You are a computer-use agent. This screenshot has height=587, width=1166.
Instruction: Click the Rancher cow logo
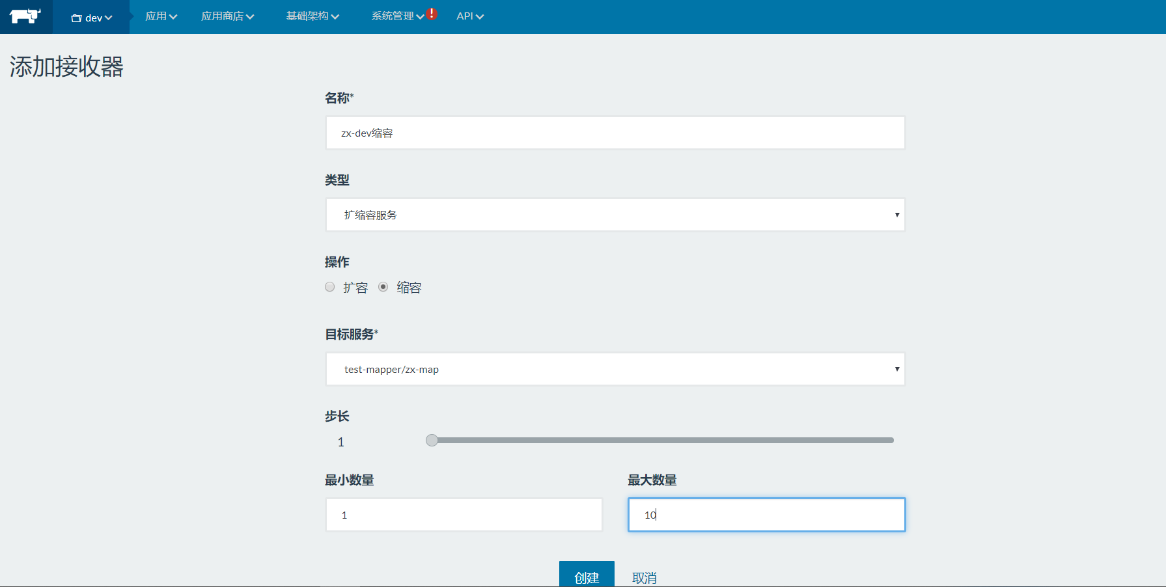click(25, 16)
